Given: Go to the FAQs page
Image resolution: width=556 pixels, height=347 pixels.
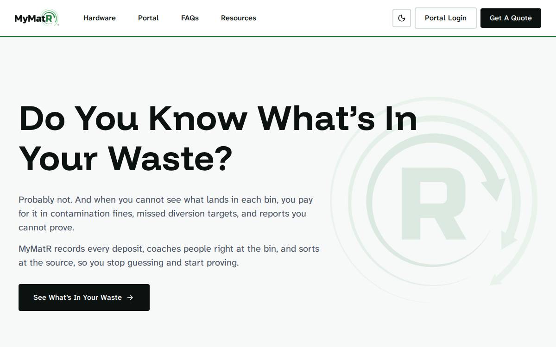Looking at the screenshot, I should point(190,18).
